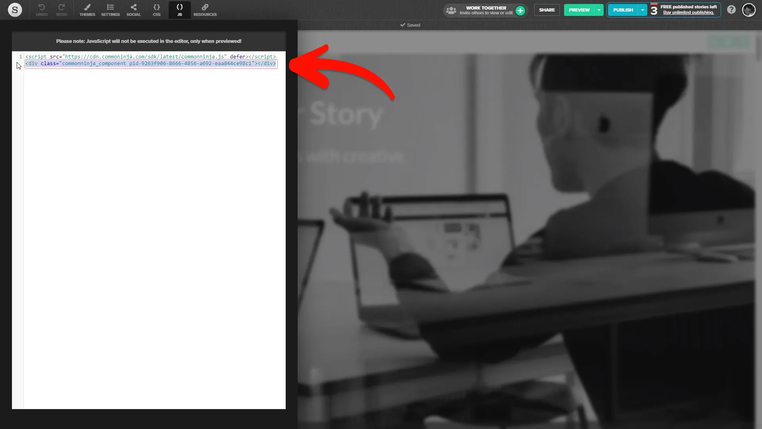The width and height of the screenshot is (762, 429).
Task: Open the Settings list icon
Action: [110, 10]
